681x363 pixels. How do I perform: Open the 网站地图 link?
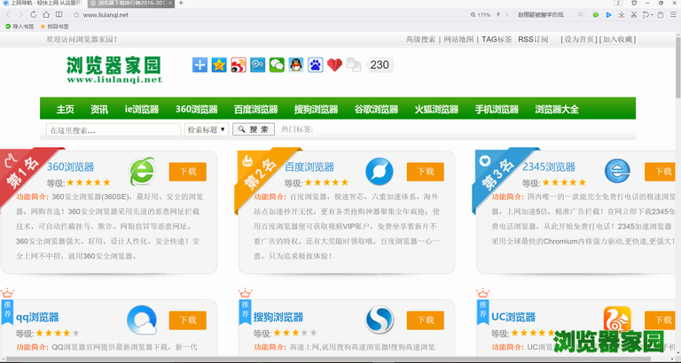pos(458,40)
